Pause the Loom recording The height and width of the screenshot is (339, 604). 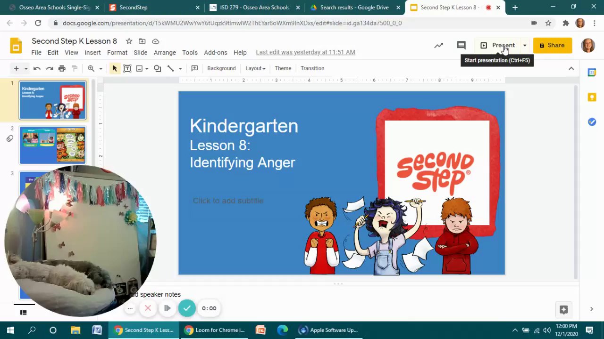167,308
